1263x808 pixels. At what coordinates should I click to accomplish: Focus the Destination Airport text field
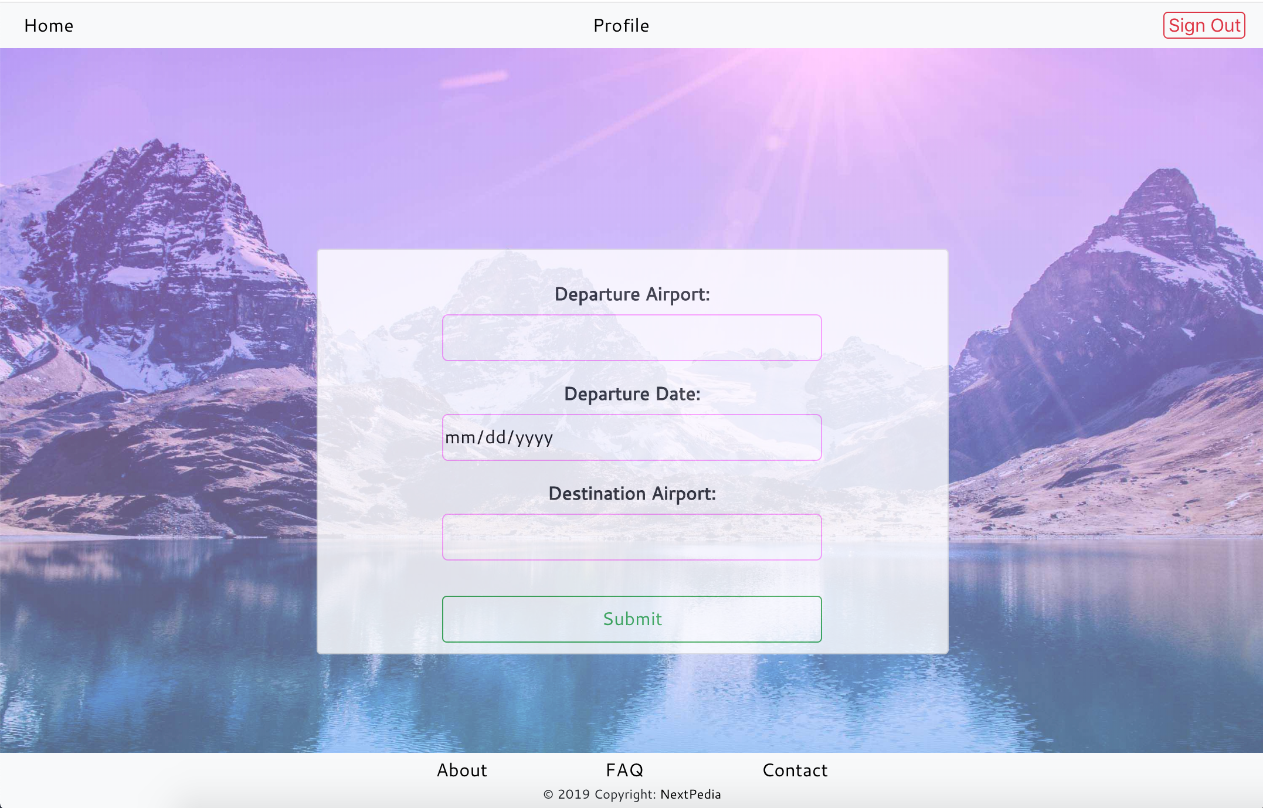click(631, 537)
